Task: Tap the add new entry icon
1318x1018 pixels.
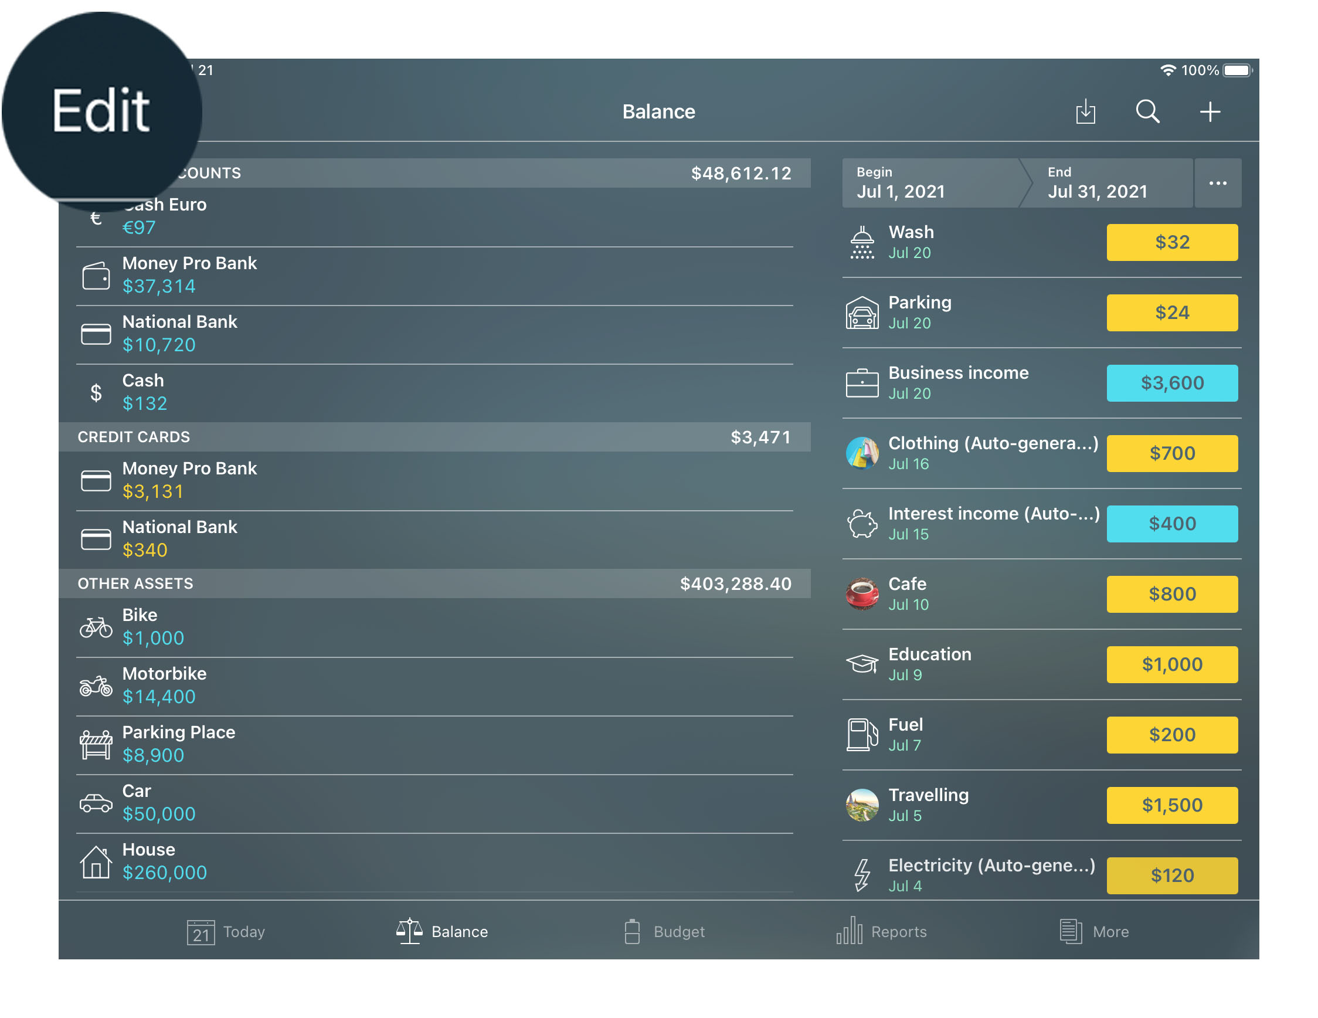Action: (x=1210, y=111)
